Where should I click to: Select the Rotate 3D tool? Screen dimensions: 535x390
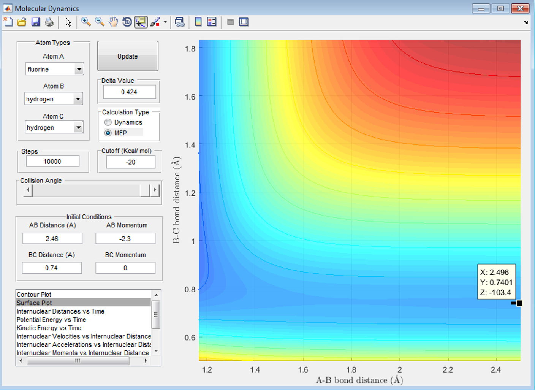[127, 22]
